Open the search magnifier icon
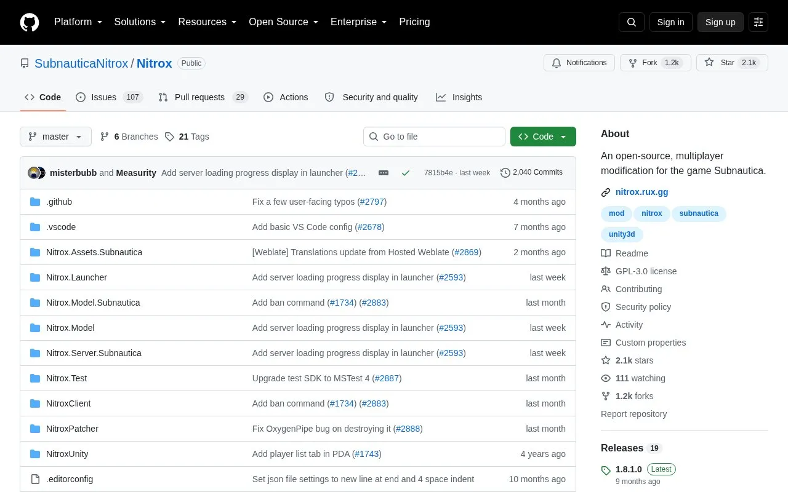788x492 pixels. tap(632, 22)
